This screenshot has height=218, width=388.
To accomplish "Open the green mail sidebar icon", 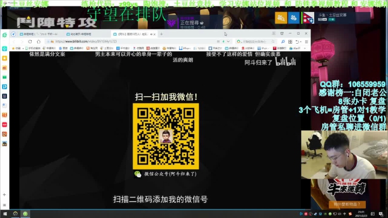I will (x=4, y=77).
